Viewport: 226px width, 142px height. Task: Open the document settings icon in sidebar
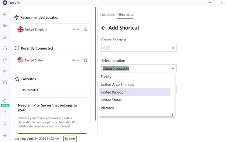5,37
